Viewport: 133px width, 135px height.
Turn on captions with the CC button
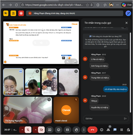coord(67,130)
